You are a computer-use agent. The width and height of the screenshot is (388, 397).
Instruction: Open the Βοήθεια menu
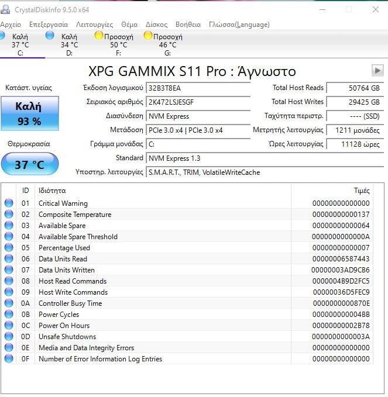click(x=188, y=25)
